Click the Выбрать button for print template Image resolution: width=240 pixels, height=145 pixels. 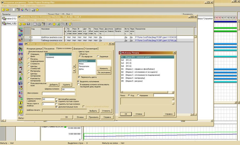tap(93, 111)
